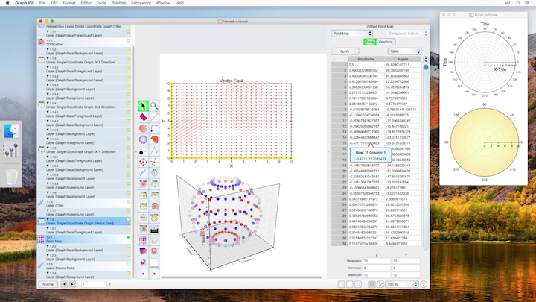Choose the Log Polar graph tool
This screenshot has width=536, height=302.
(x=155, y=218)
